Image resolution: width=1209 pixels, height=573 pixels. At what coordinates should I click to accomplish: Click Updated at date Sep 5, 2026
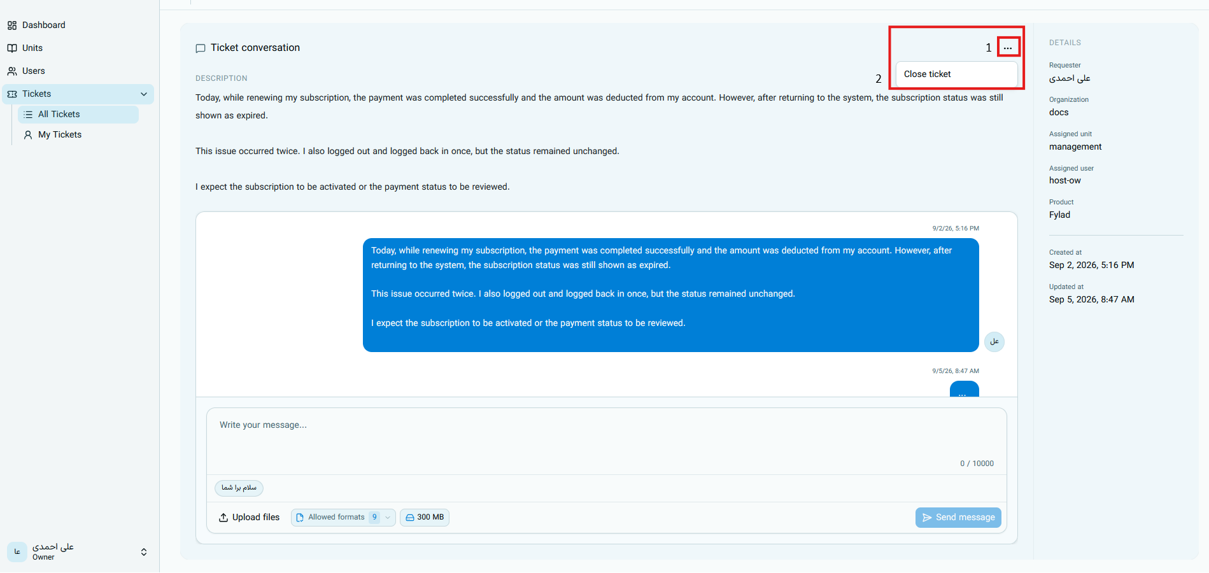tap(1091, 299)
